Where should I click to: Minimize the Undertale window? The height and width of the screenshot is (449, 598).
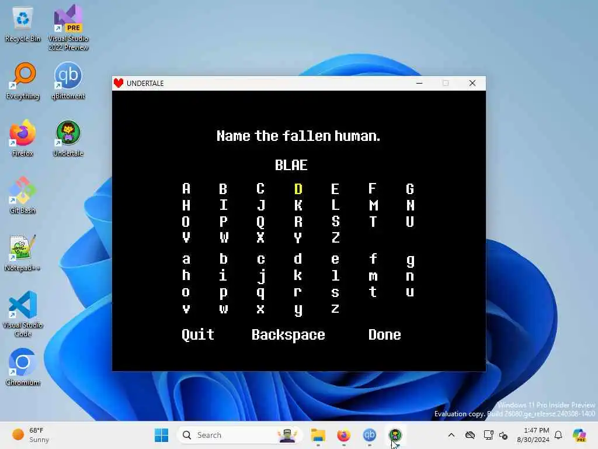click(x=419, y=83)
